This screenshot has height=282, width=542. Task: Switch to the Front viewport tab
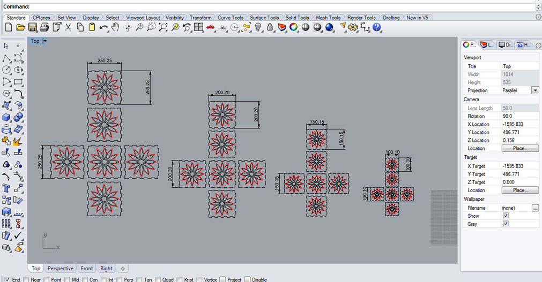point(87,269)
